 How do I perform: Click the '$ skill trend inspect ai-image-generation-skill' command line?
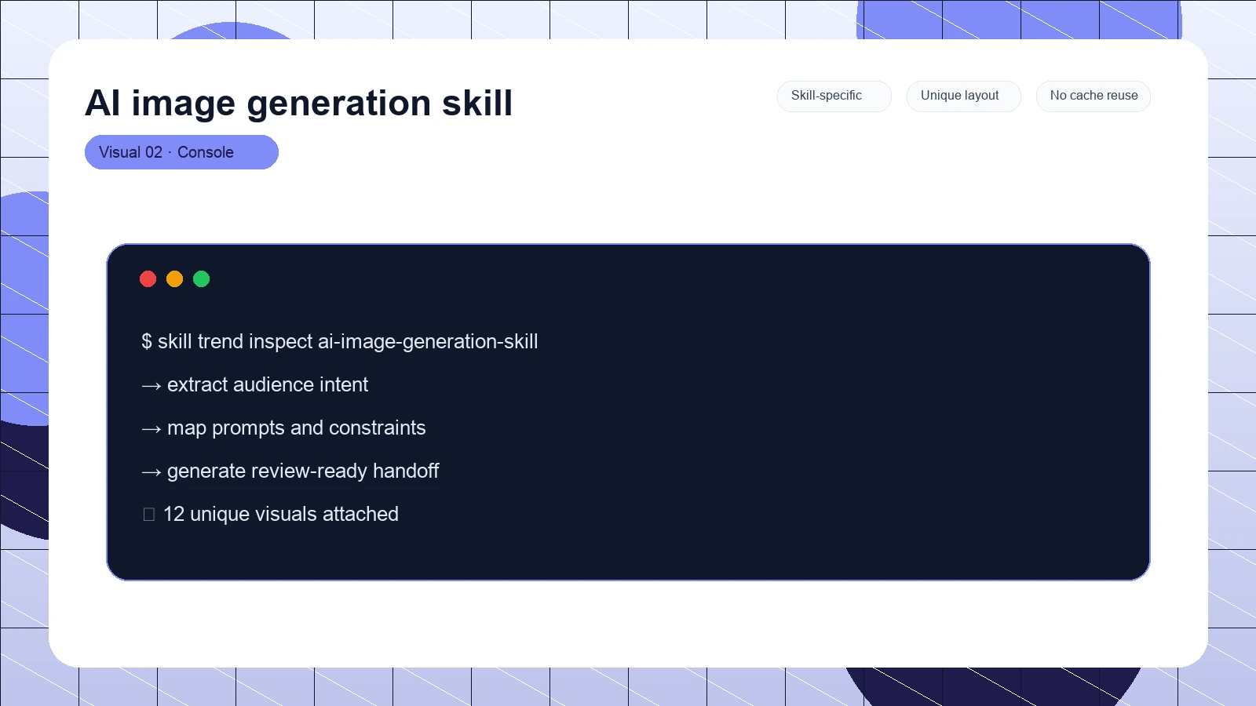point(339,341)
